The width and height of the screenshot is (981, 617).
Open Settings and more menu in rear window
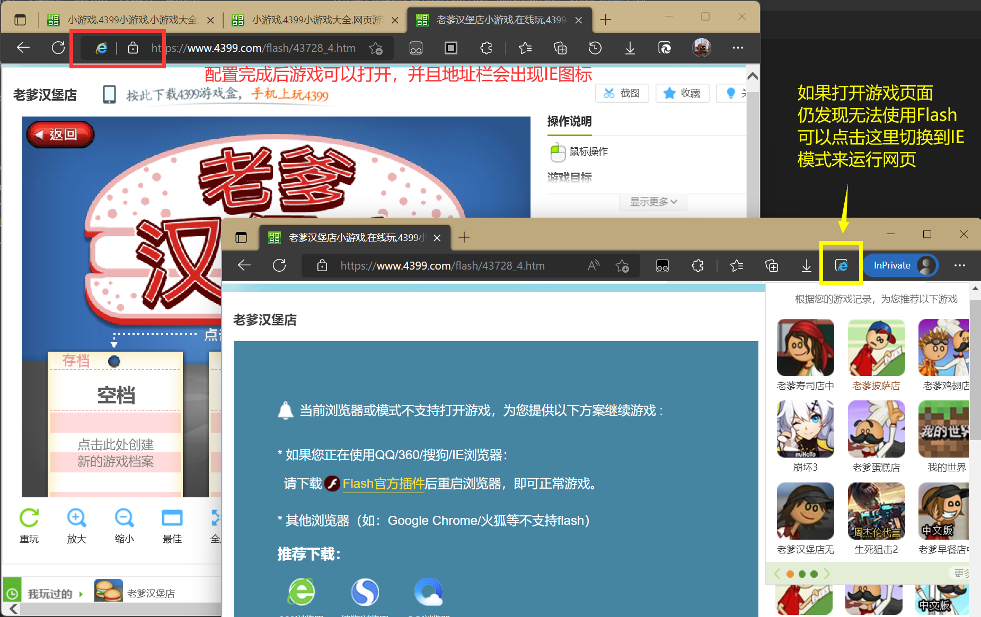738,48
